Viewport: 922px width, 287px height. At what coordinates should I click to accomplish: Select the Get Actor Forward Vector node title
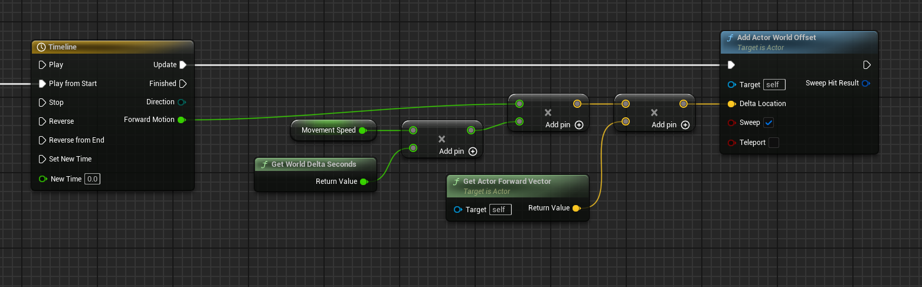pyautogui.click(x=507, y=182)
